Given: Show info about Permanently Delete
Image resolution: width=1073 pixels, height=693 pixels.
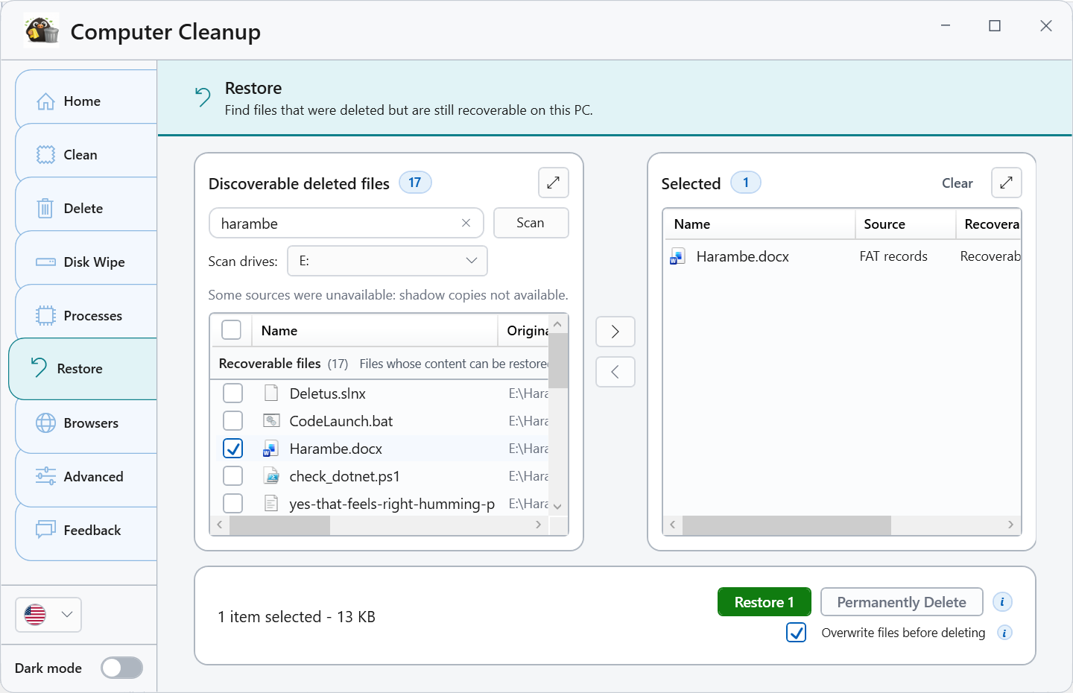Looking at the screenshot, I should [x=1002, y=602].
